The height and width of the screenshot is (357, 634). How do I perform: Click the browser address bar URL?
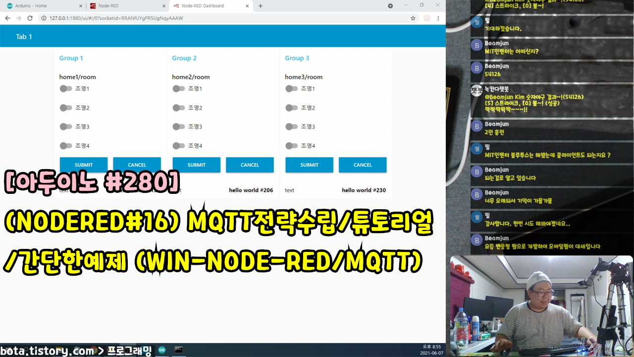click(116, 18)
